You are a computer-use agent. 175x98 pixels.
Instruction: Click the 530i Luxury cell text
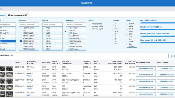[x=66, y=73]
